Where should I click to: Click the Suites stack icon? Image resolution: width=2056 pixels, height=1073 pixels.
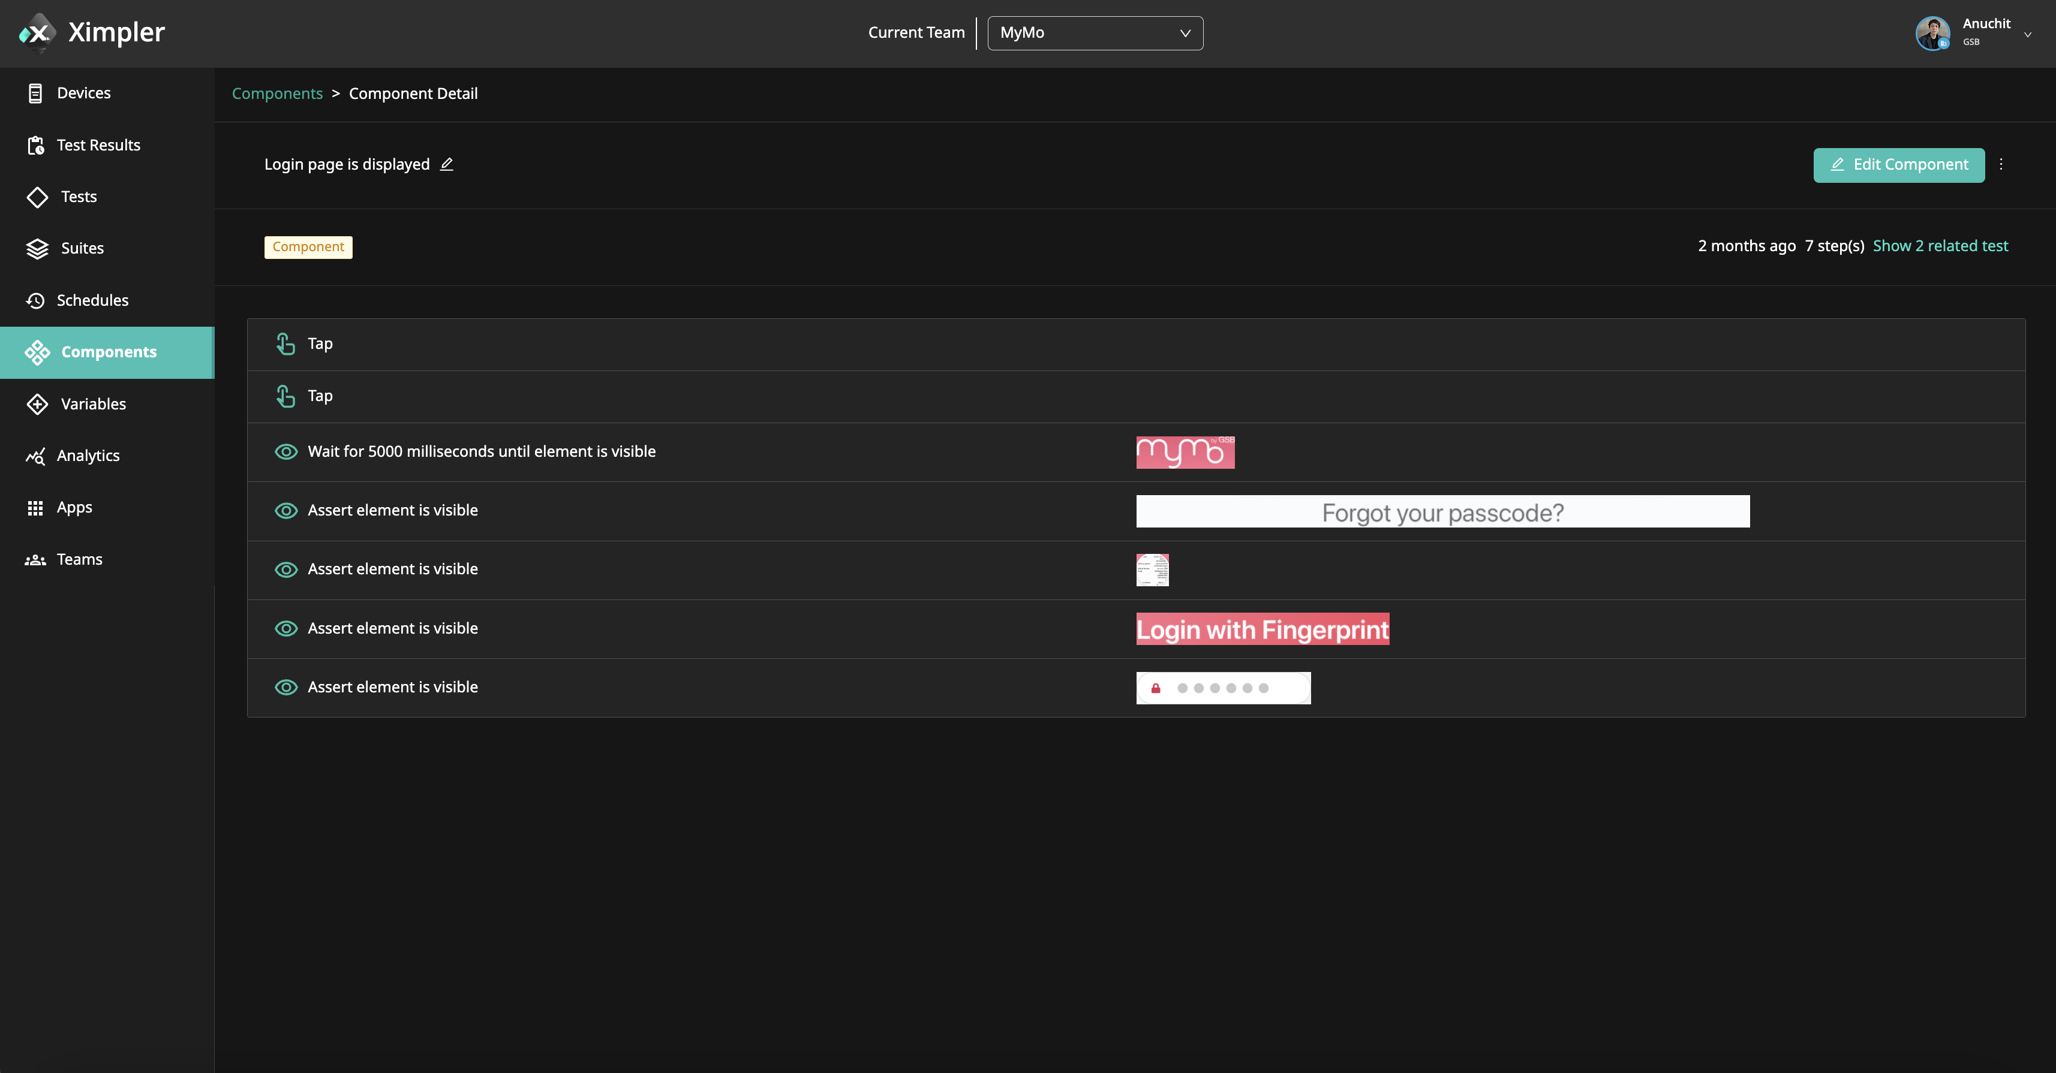pos(37,248)
